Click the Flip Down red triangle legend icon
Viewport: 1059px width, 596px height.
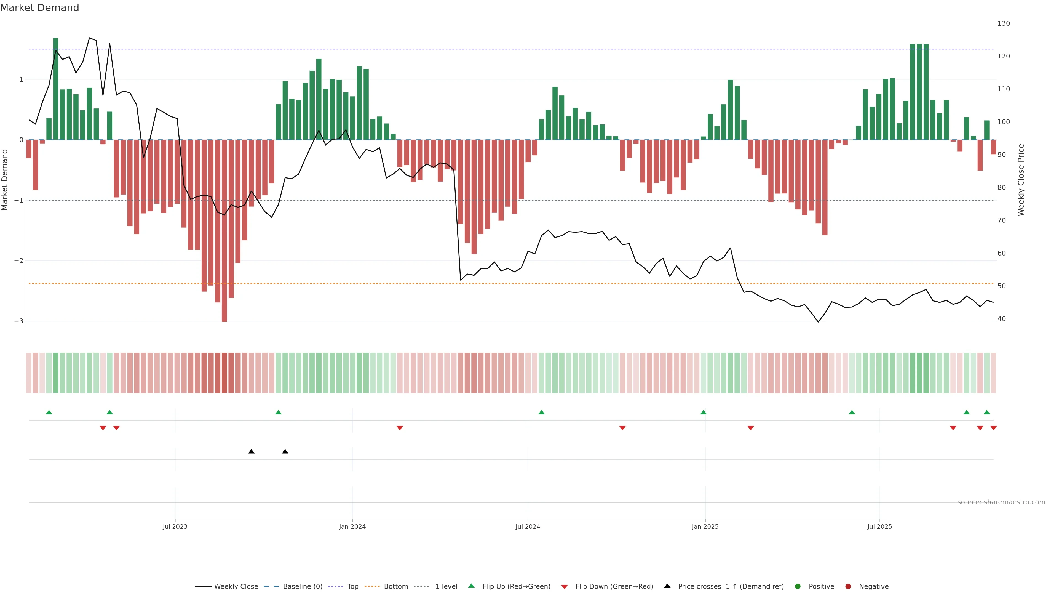(x=565, y=587)
